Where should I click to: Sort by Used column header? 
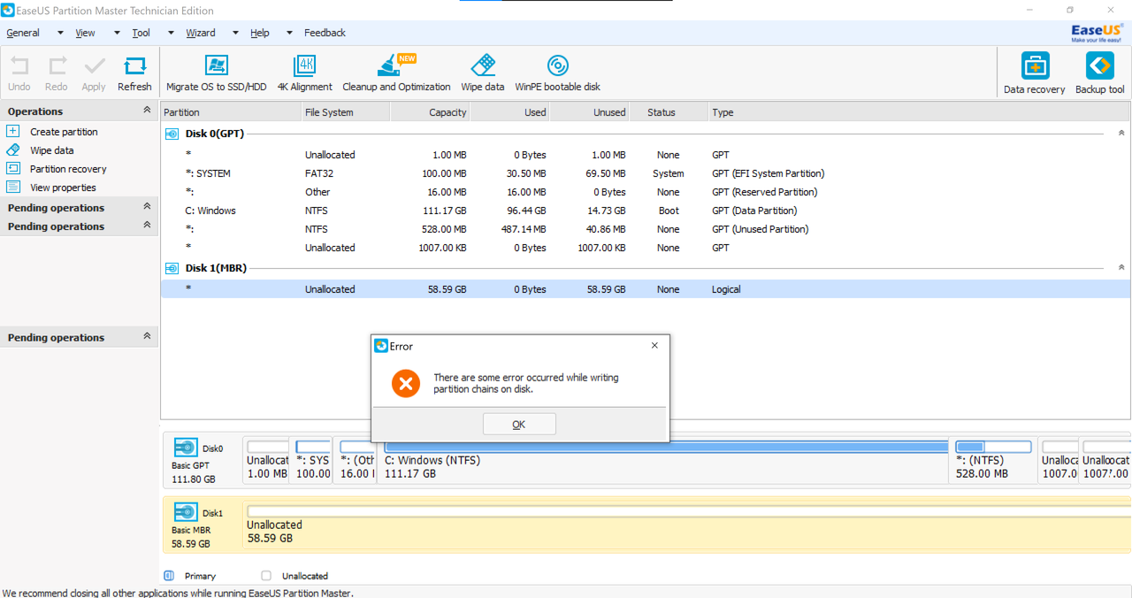(x=509, y=112)
